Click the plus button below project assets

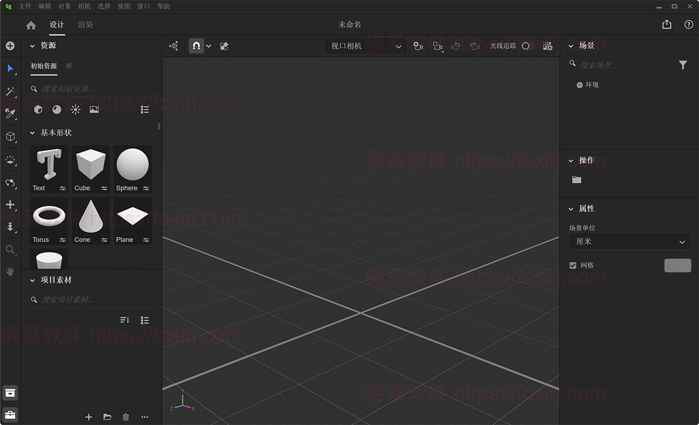click(x=89, y=417)
